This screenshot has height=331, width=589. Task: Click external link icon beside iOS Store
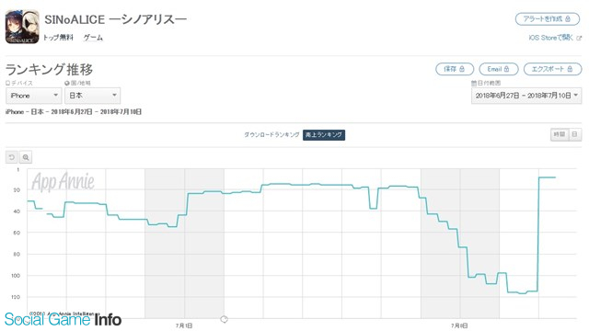(x=579, y=38)
